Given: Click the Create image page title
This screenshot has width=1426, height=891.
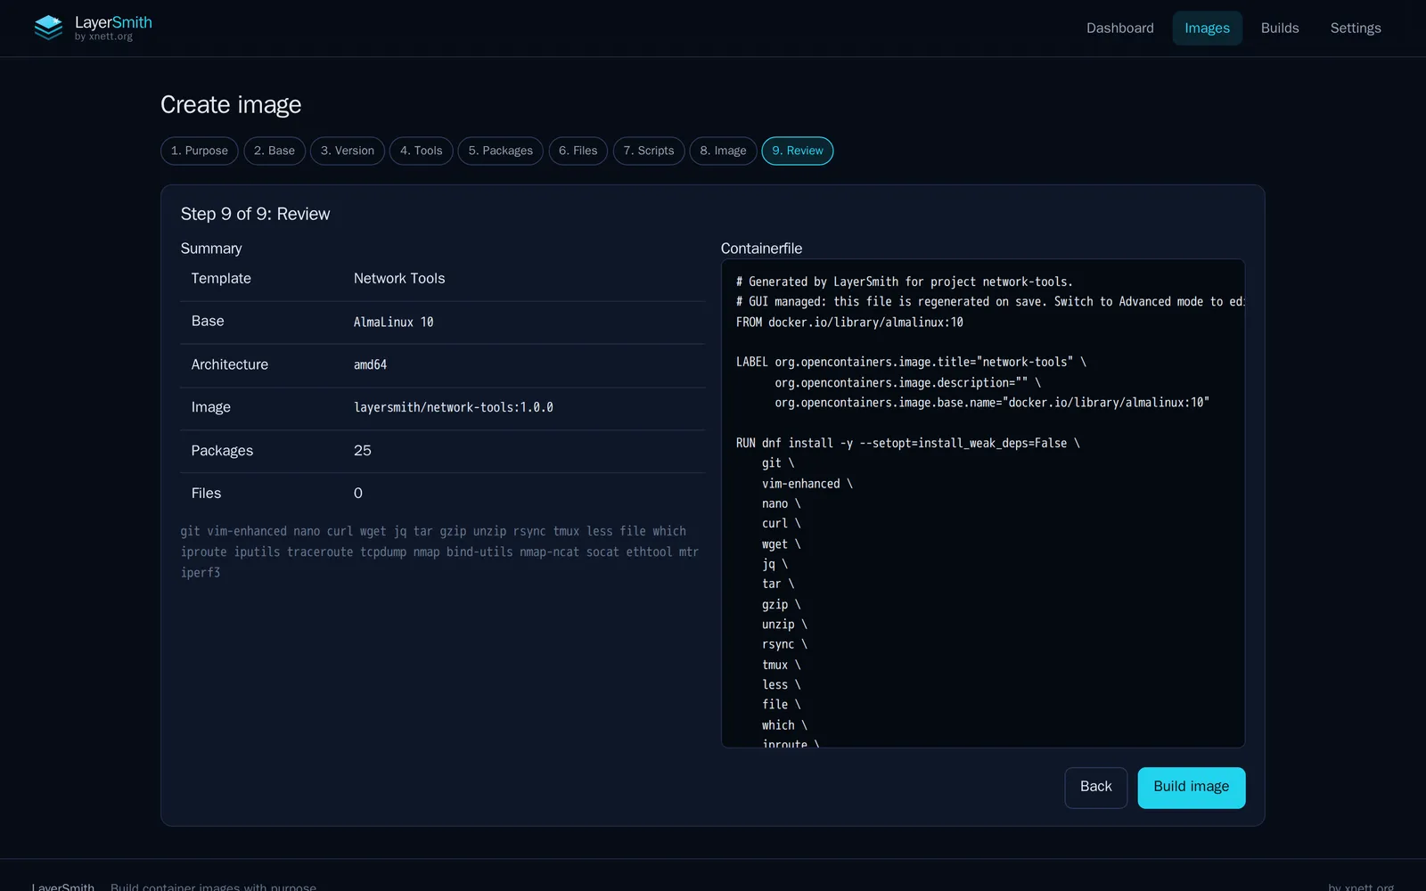Looking at the screenshot, I should point(231,105).
